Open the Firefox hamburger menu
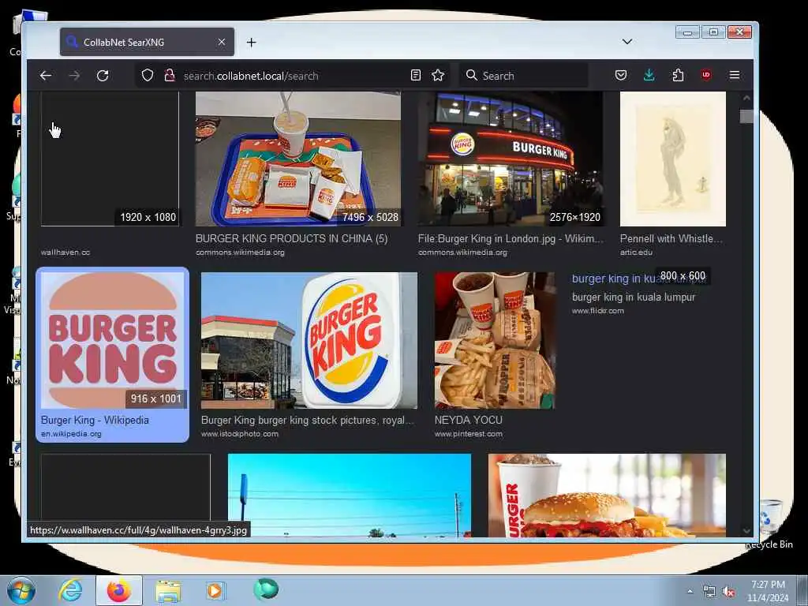The image size is (808, 606). click(x=735, y=75)
